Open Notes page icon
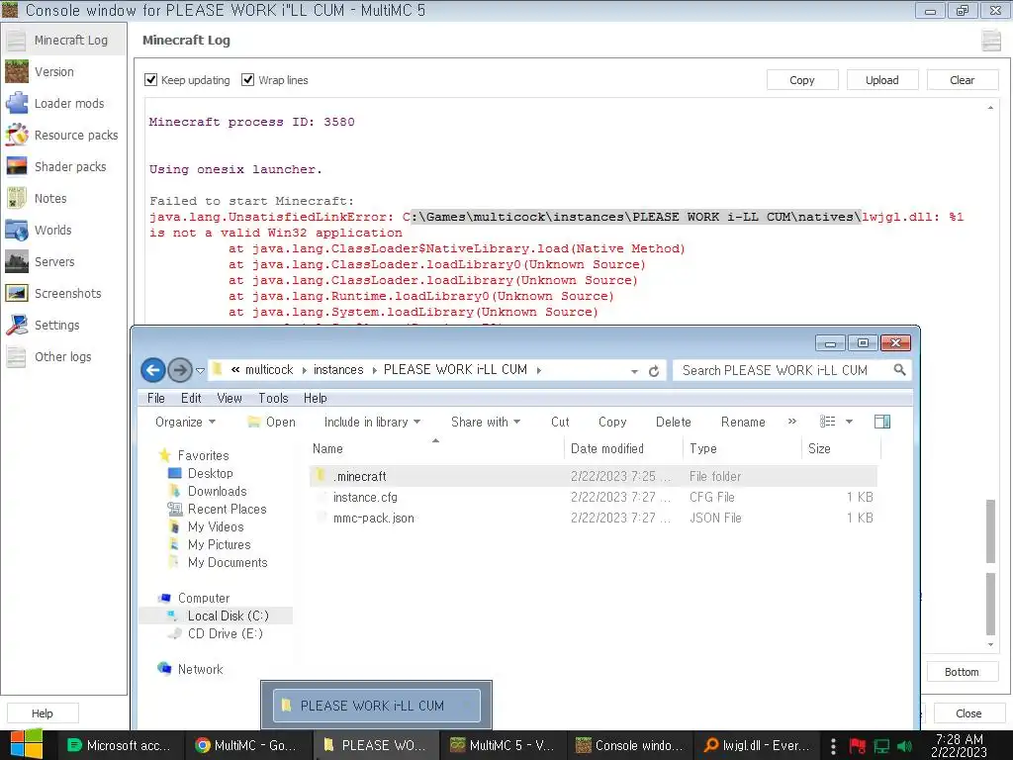The width and height of the screenshot is (1013, 760). (x=17, y=198)
